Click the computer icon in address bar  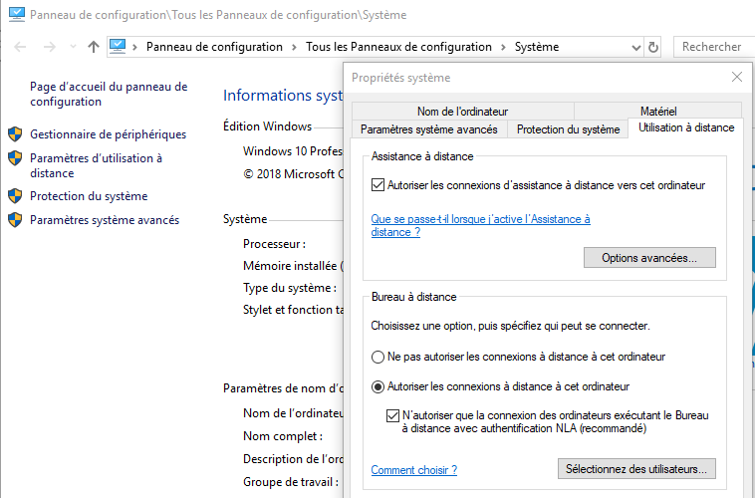118,46
